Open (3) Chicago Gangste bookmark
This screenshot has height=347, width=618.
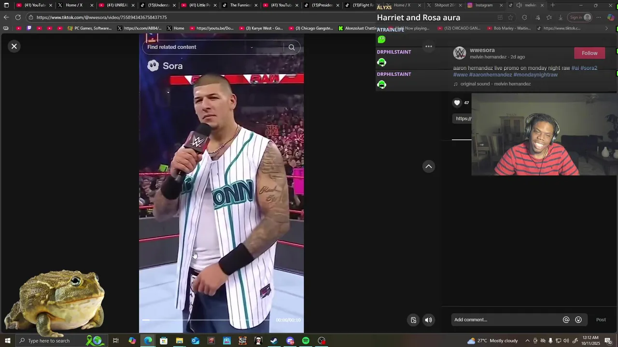[310, 28]
